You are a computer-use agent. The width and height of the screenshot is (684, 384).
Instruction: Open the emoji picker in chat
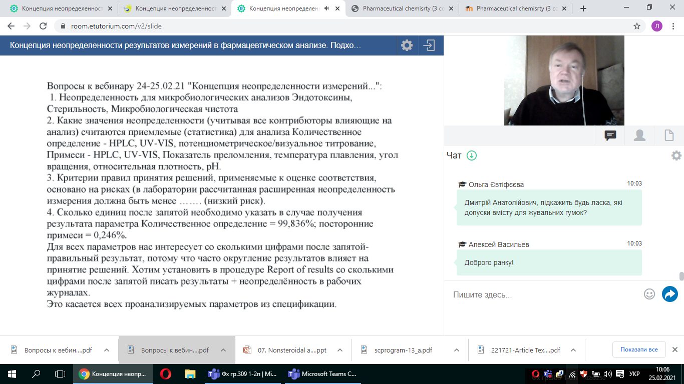(x=649, y=294)
